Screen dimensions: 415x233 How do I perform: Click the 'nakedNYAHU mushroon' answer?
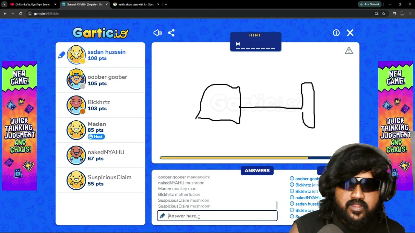[x=181, y=183]
